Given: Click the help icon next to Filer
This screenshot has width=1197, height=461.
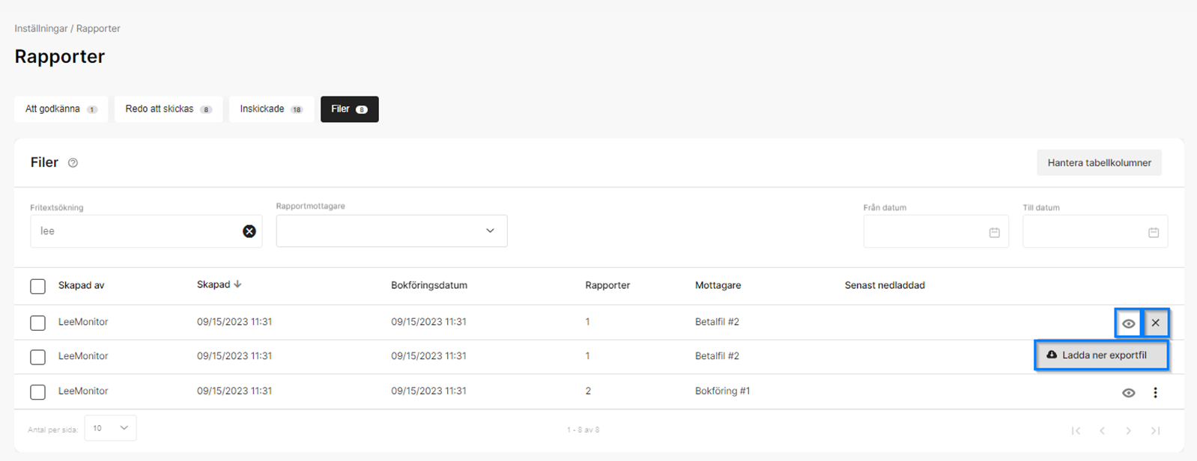Looking at the screenshot, I should pyautogui.click(x=73, y=163).
